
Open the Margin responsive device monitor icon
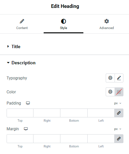26,129
